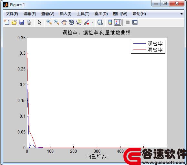The image size is (187, 165).
Task: Open the 插入(I) menu
Action: (x=65, y=14)
